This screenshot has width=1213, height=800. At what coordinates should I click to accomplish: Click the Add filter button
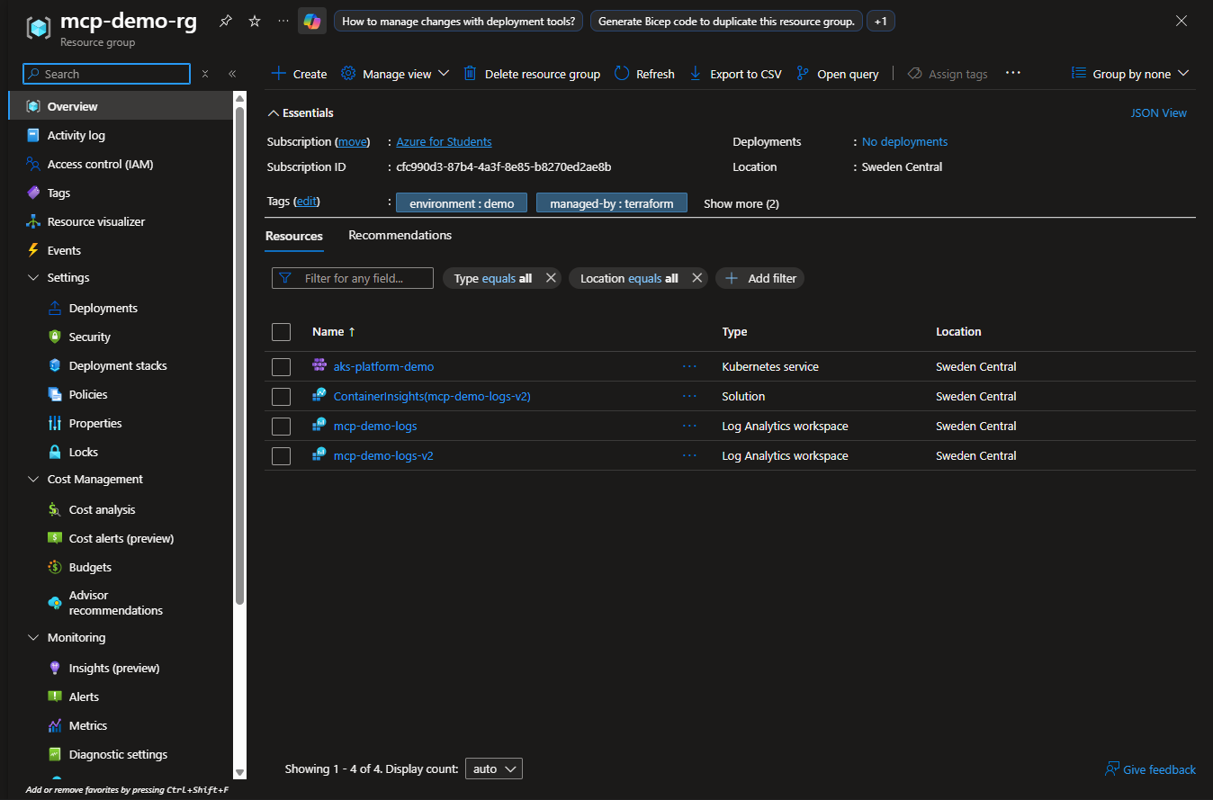click(759, 278)
